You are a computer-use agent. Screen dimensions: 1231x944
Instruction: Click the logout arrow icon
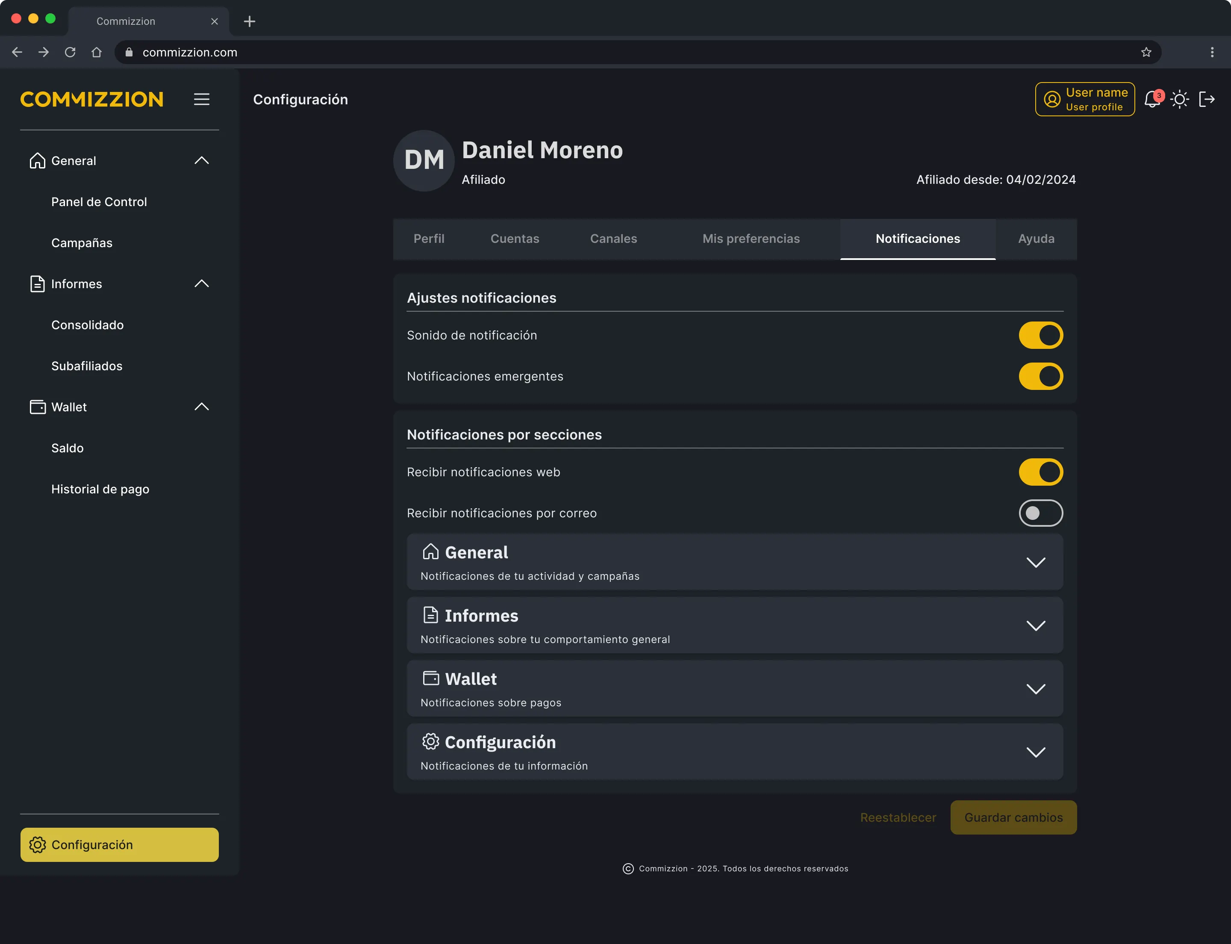pyautogui.click(x=1206, y=100)
